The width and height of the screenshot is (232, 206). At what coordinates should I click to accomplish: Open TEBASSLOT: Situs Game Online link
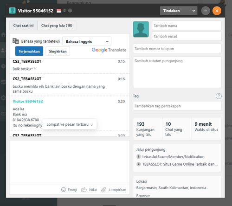coord(180,164)
